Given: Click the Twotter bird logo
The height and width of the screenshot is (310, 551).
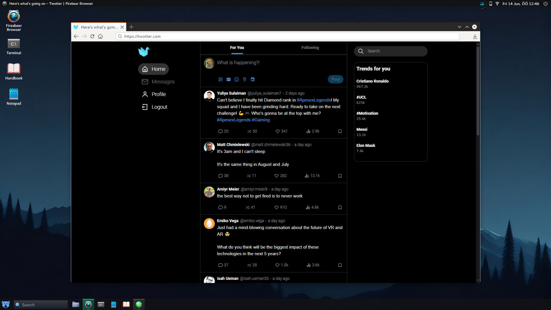Looking at the screenshot, I should (144, 52).
